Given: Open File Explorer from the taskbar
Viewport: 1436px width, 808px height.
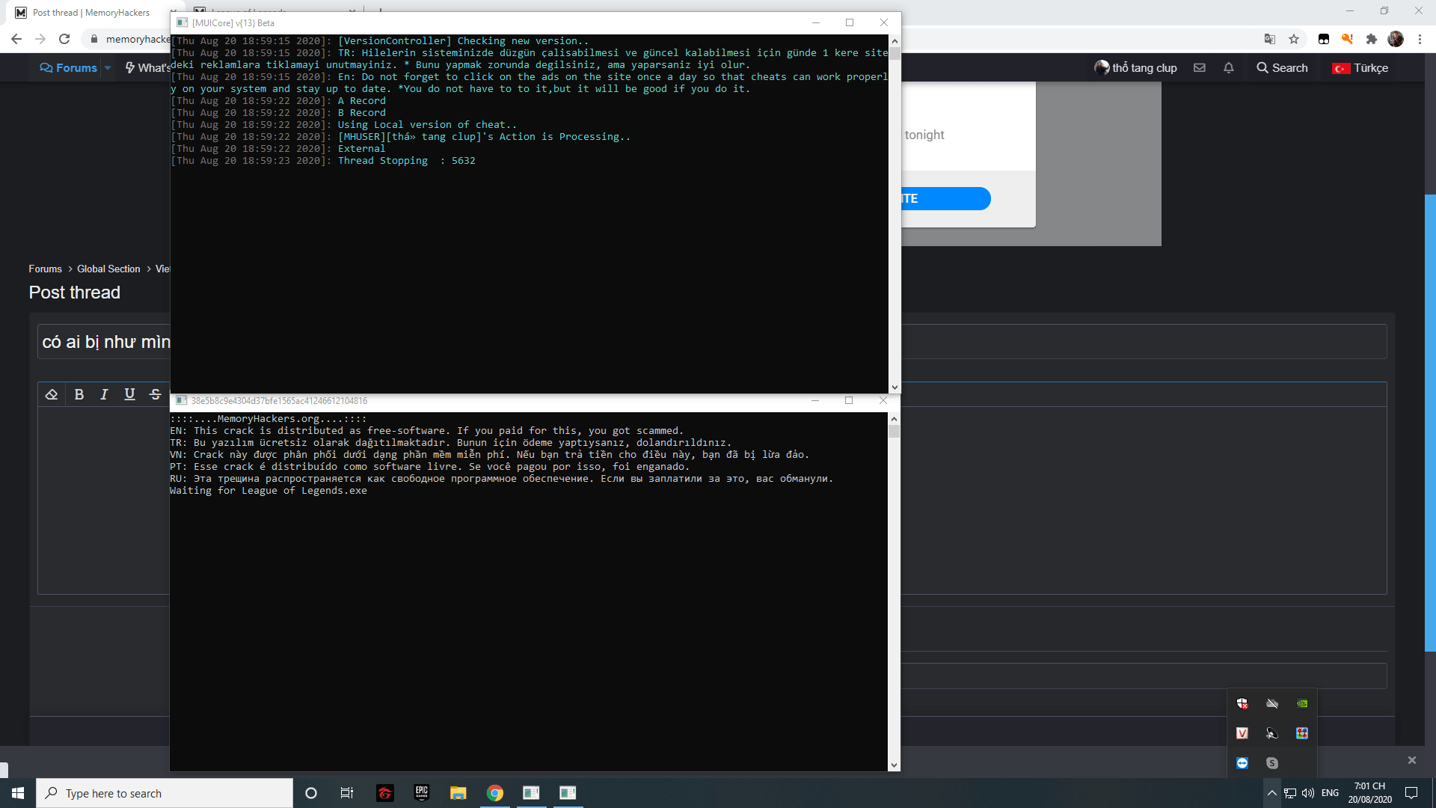Looking at the screenshot, I should coord(458,793).
